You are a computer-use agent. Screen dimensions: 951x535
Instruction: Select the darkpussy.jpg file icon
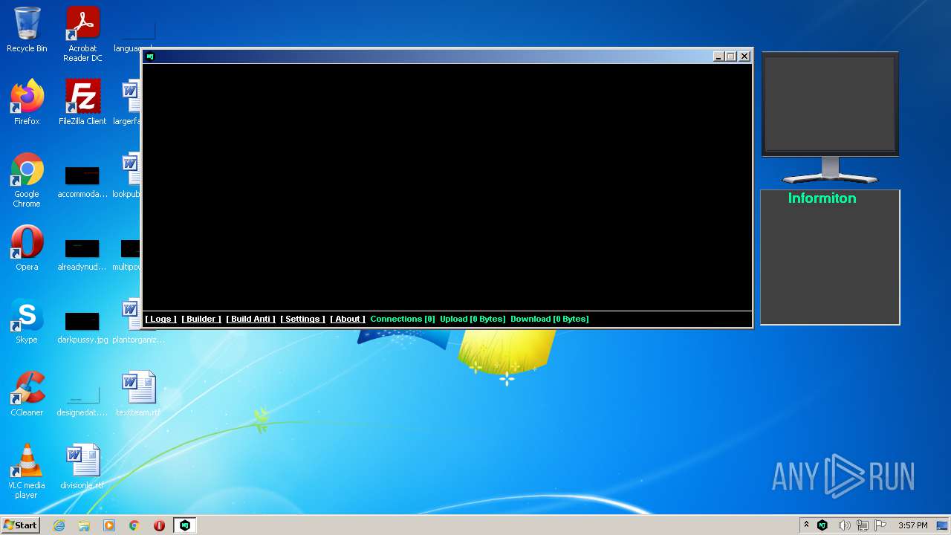(82, 326)
